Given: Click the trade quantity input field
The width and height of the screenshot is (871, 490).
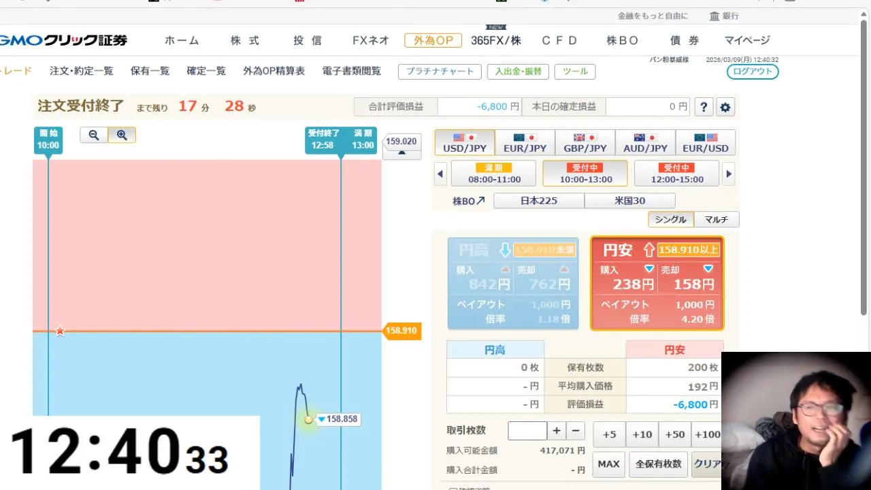Looking at the screenshot, I should point(527,431).
